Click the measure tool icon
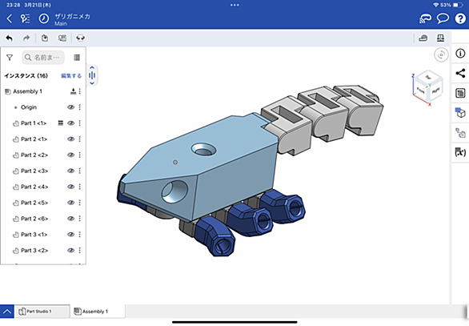469x326 pixels. pyautogui.click(x=423, y=38)
